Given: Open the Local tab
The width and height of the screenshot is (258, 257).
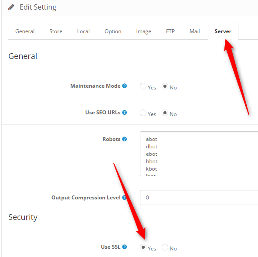Looking at the screenshot, I should 83,31.
